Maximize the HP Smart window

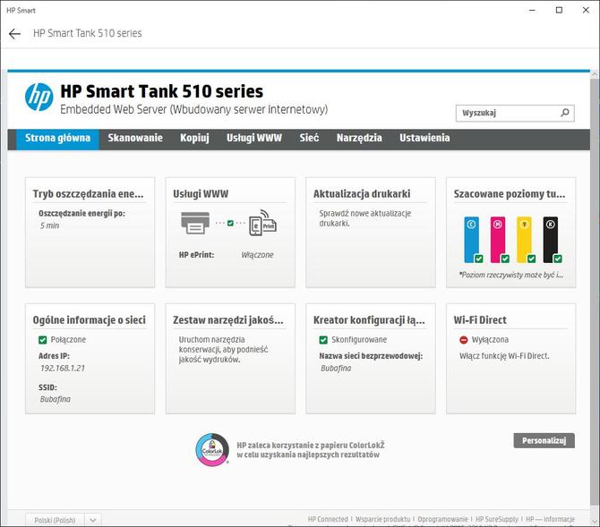(559, 11)
